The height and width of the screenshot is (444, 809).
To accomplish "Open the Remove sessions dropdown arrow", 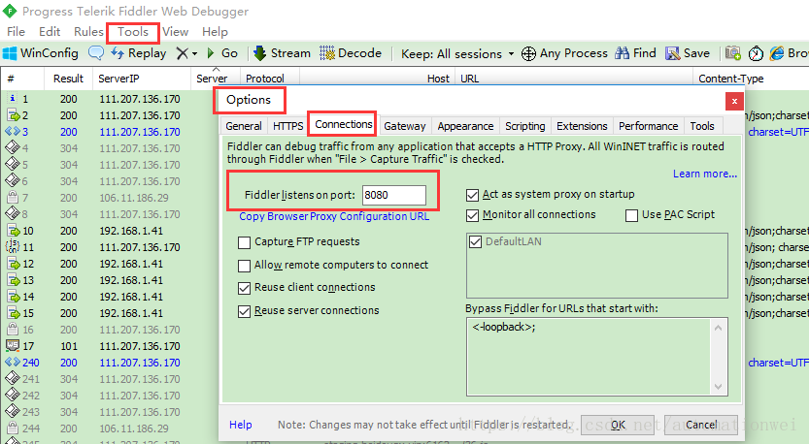I will (x=194, y=53).
